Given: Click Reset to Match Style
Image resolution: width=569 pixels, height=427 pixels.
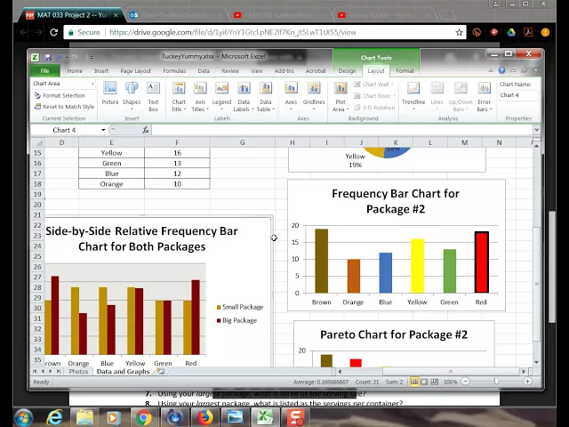Looking at the screenshot, I should pyautogui.click(x=64, y=107).
